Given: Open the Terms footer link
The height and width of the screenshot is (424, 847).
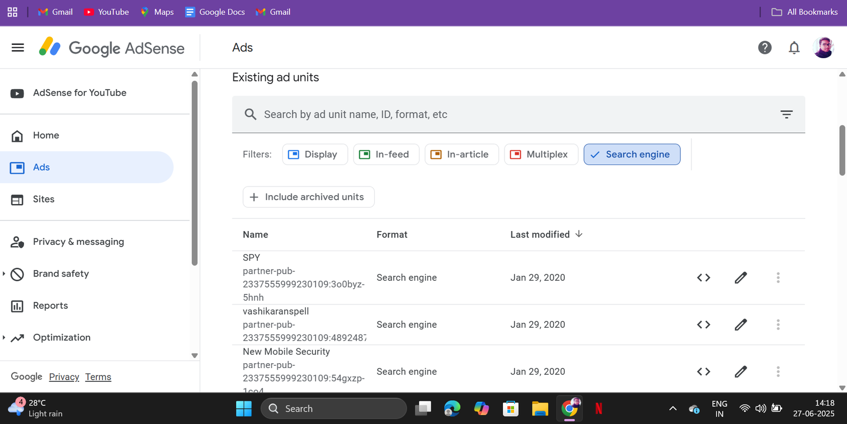Looking at the screenshot, I should [x=98, y=377].
